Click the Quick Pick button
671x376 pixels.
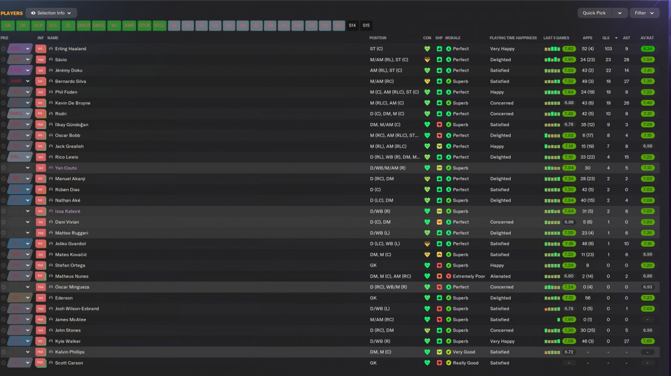tap(594, 13)
